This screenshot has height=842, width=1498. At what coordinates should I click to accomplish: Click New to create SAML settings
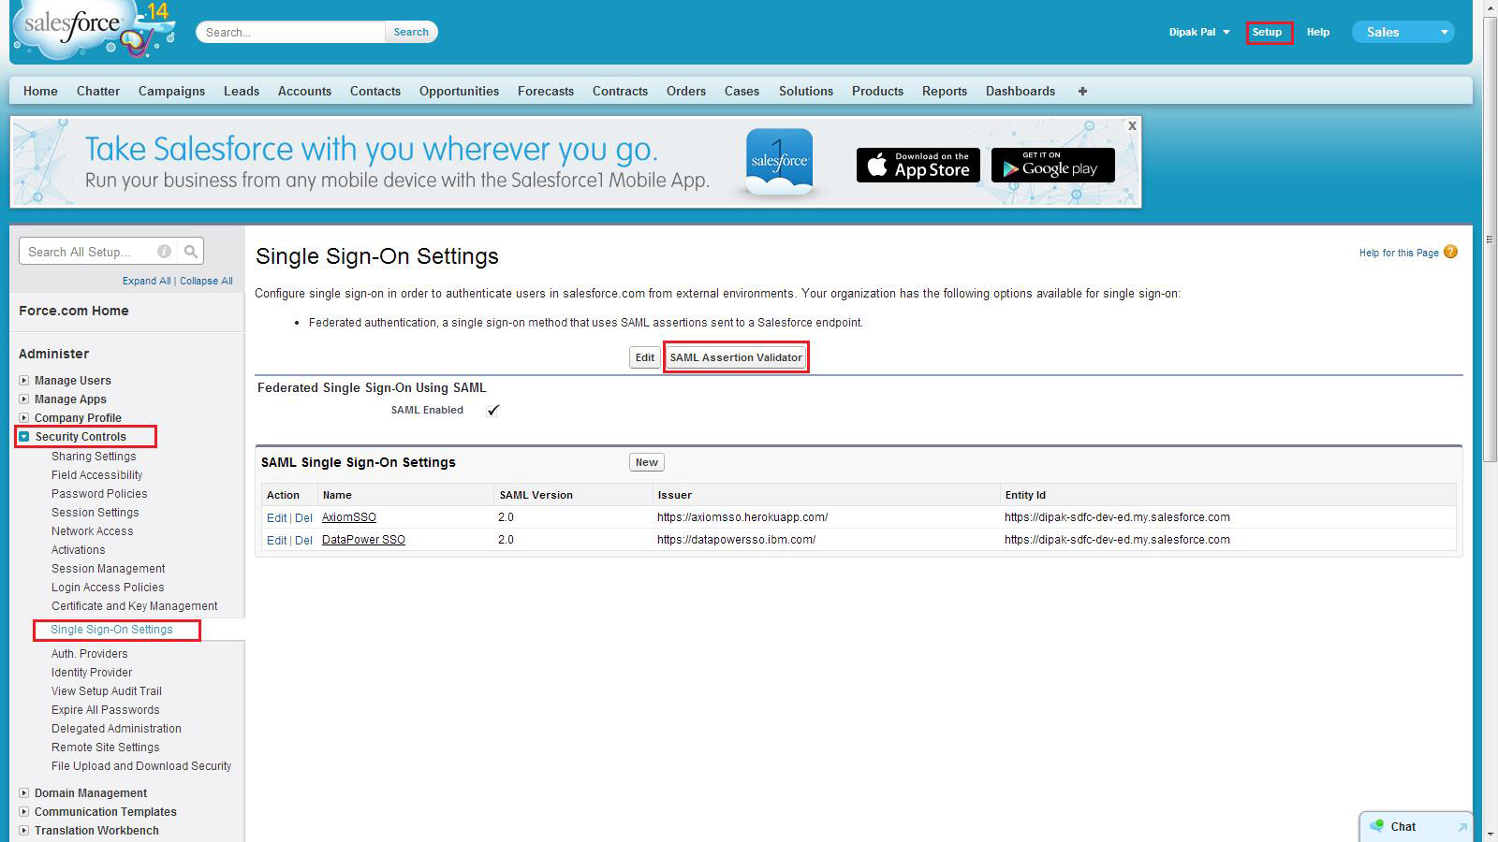[x=646, y=461]
